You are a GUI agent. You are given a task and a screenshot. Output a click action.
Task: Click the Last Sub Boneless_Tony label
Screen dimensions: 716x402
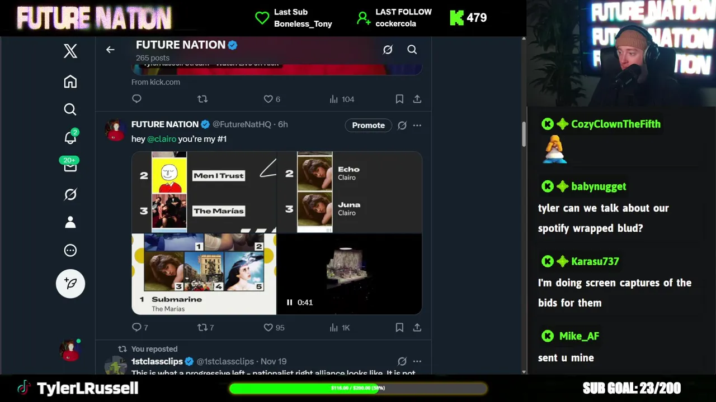pyautogui.click(x=303, y=18)
